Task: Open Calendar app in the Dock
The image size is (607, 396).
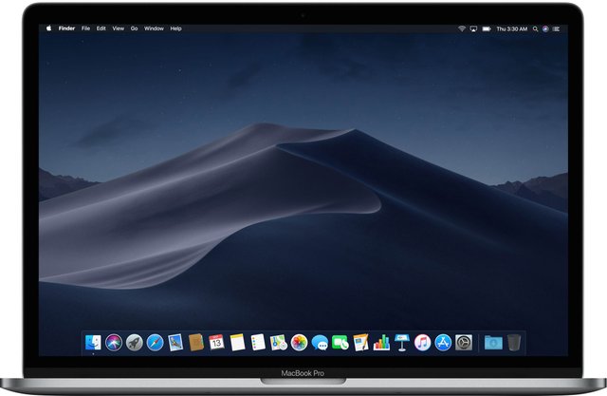Action: (x=216, y=342)
